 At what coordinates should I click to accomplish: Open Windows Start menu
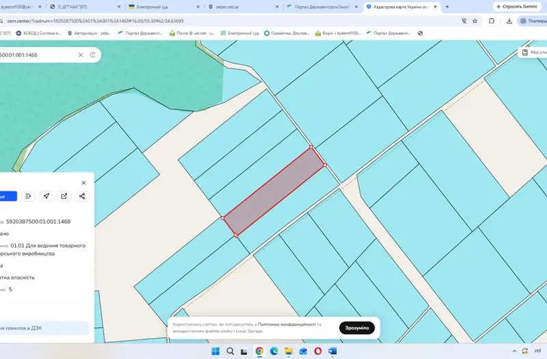point(215,351)
